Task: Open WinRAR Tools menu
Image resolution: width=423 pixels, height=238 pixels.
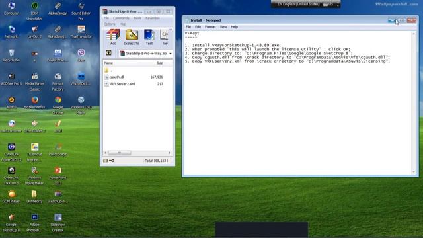Action: (137, 18)
